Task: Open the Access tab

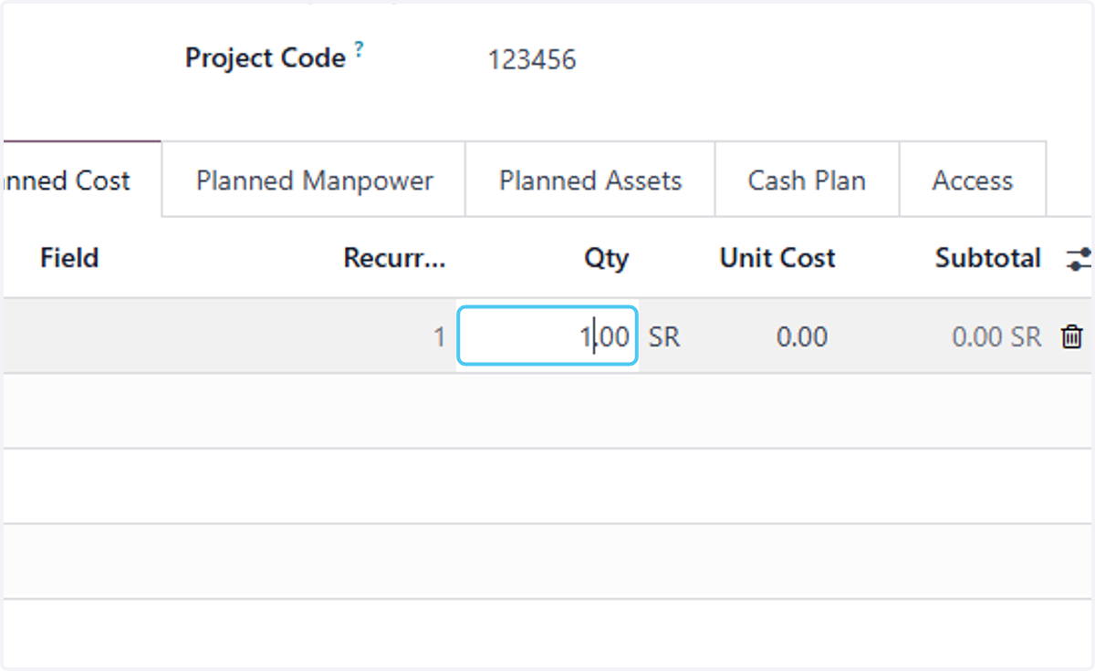Action: 972,180
